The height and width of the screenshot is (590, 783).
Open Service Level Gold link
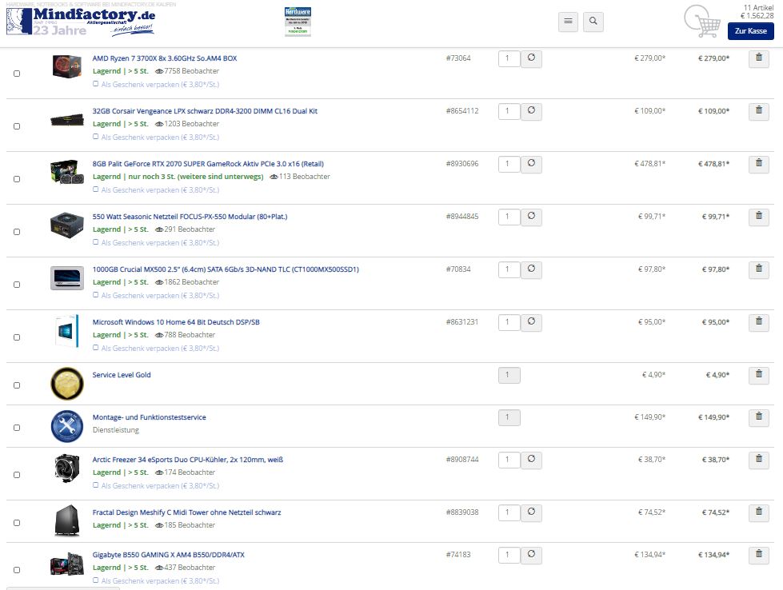click(122, 375)
